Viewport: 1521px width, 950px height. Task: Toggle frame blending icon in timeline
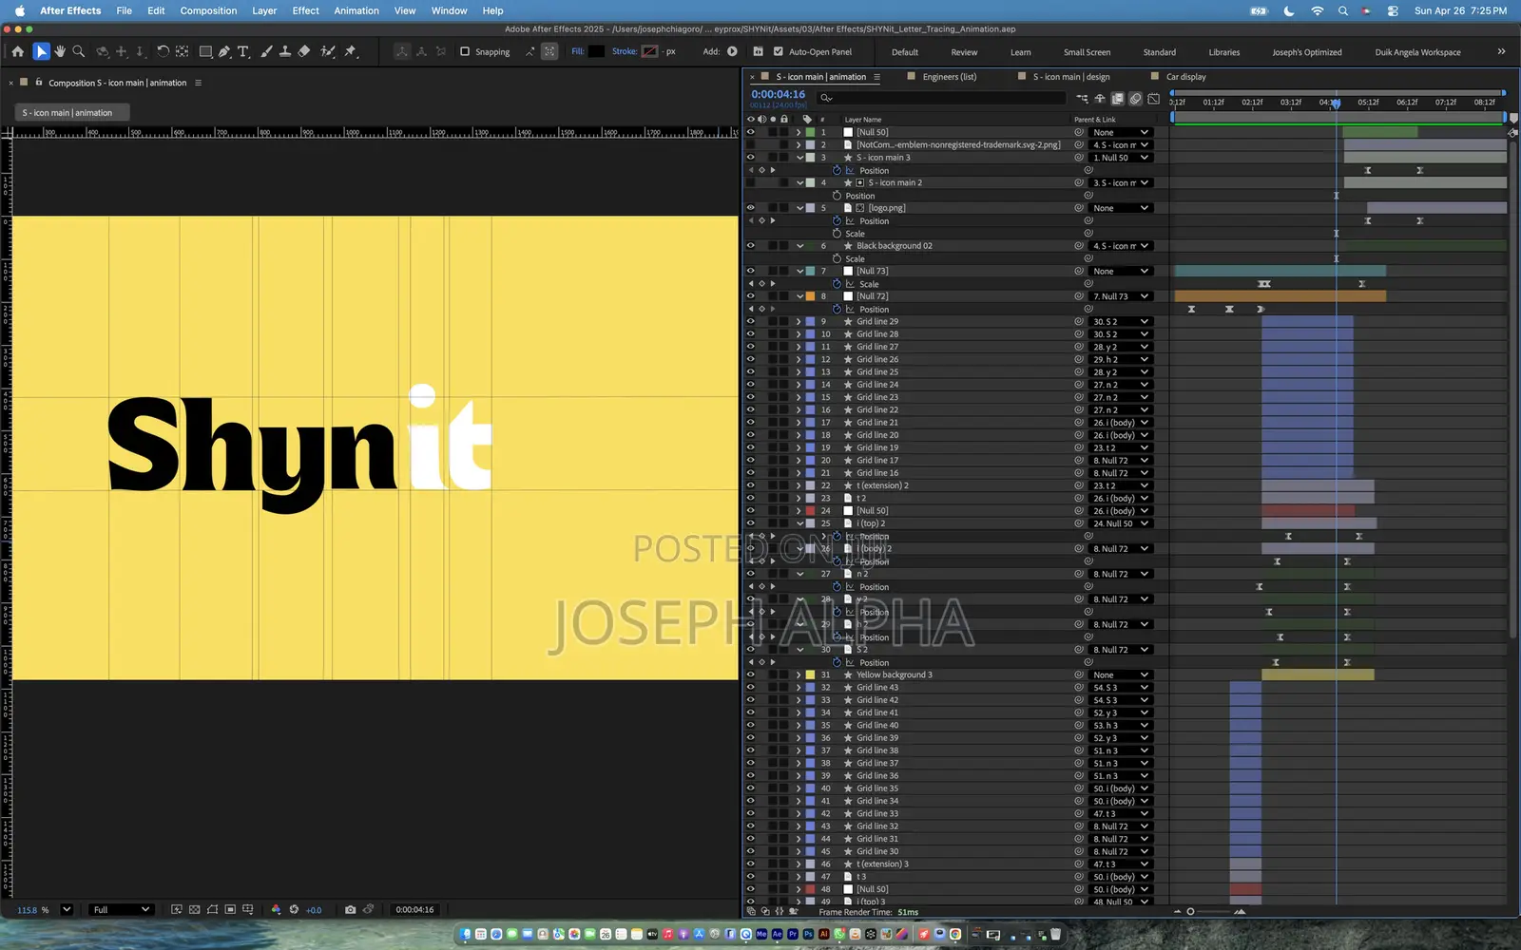(x=1118, y=98)
